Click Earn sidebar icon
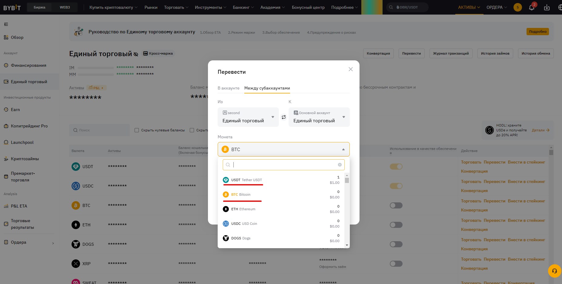Viewport: 562px width, 284px height. point(6,110)
